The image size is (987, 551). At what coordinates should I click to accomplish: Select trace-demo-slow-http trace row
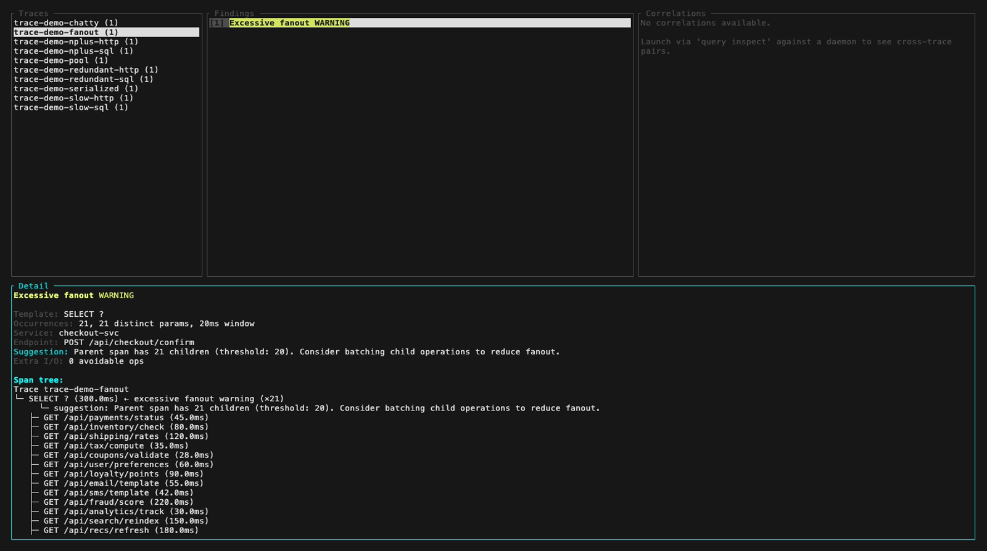click(73, 98)
